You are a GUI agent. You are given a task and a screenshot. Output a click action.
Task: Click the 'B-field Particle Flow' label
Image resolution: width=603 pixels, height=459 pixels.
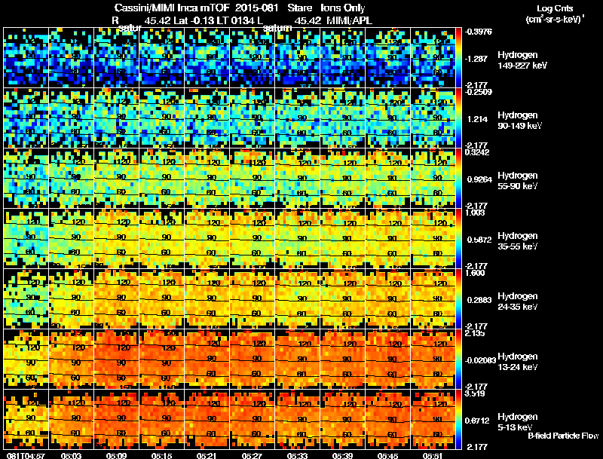[x=563, y=436]
